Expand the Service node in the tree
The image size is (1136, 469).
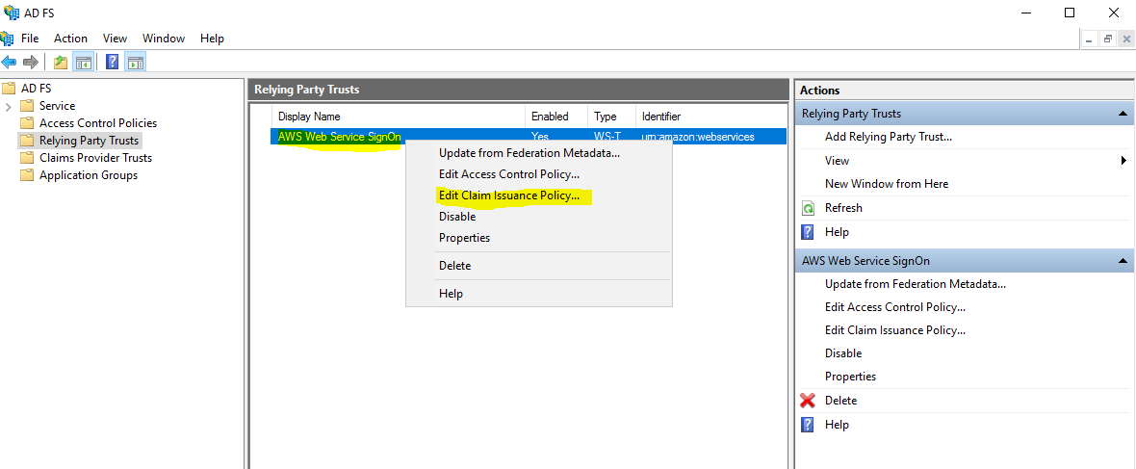(x=9, y=106)
